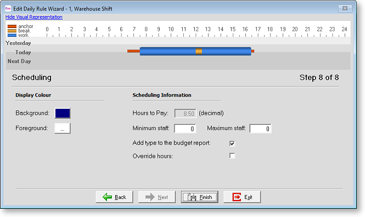Click the Finish button label

tap(206, 197)
